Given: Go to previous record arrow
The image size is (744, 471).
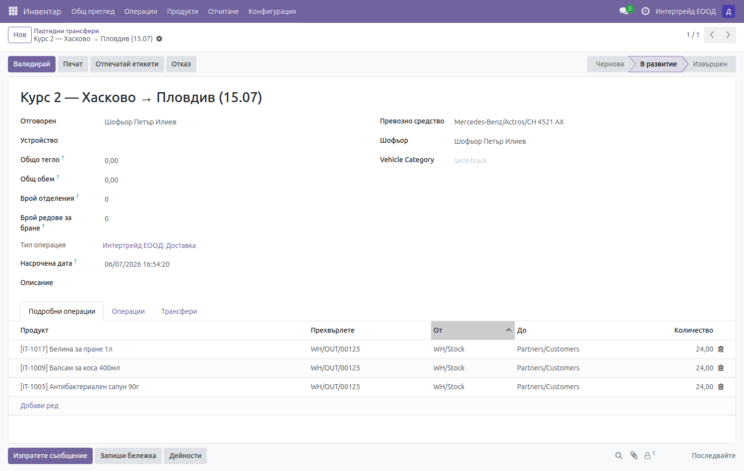Looking at the screenshot, I should tap(712, 35).
